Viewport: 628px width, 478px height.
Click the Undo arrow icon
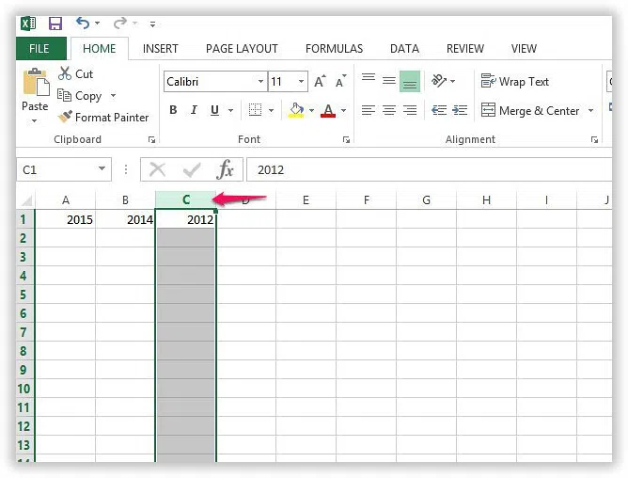(83, 23)
